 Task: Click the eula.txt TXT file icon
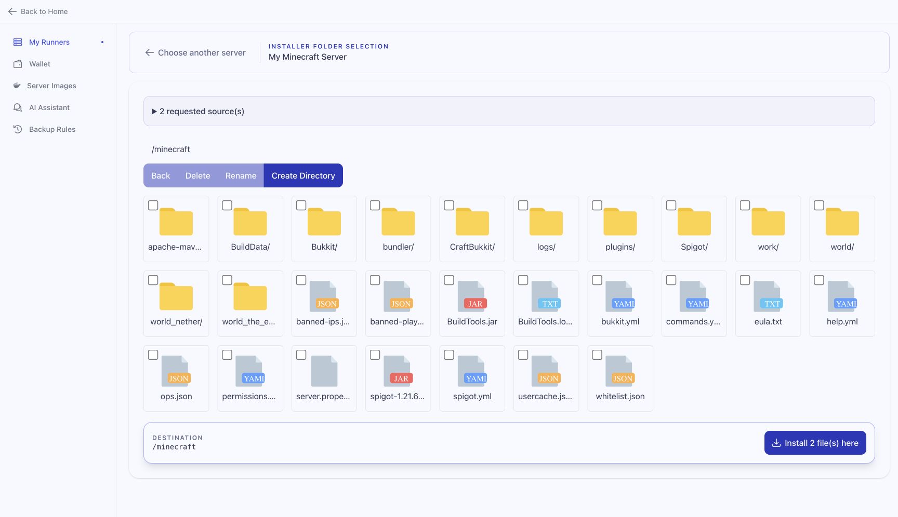coord(768,296)
